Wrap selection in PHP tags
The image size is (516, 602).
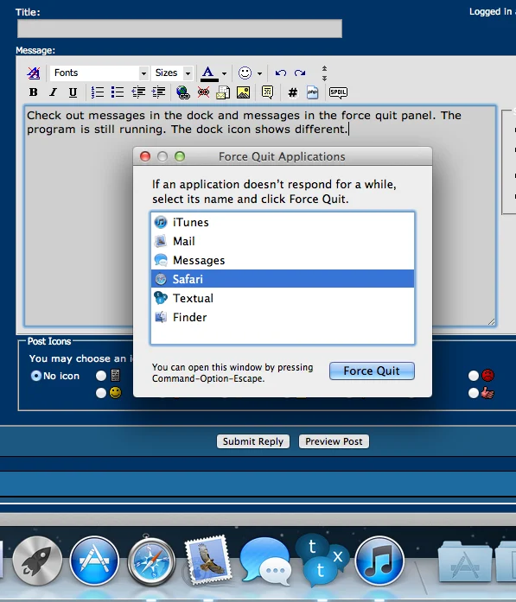(312, 92)
